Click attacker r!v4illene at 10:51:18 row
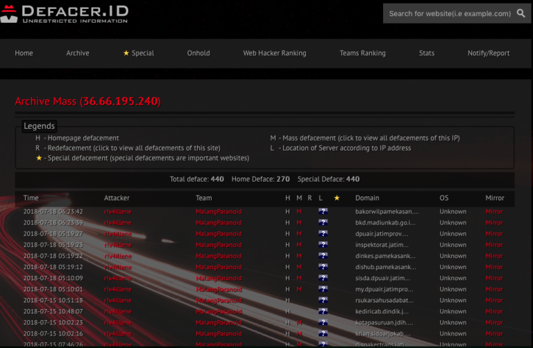Viewport: 533px width, 348px height. point(117,300)
